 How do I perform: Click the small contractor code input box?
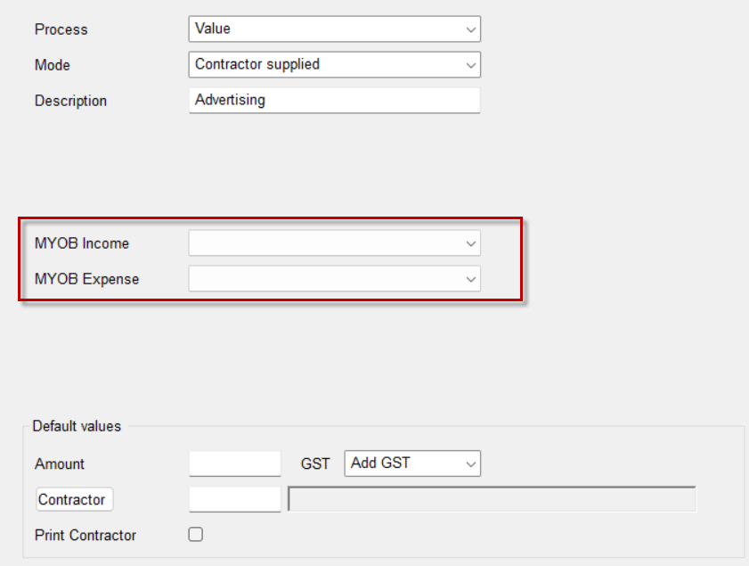[235, 499]
